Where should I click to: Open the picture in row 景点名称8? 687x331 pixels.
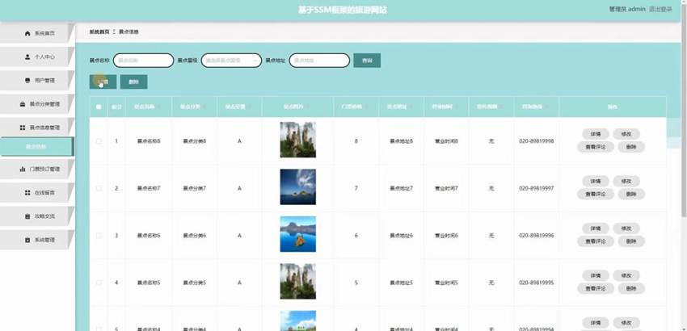(298, 140)
